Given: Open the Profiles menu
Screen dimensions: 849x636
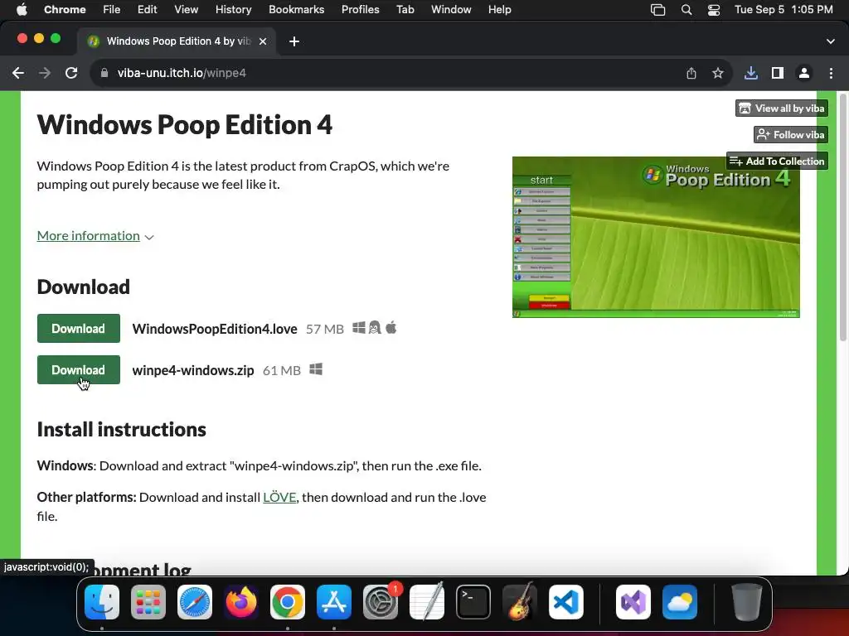Looking at the screenshot, I should [360, 10].
